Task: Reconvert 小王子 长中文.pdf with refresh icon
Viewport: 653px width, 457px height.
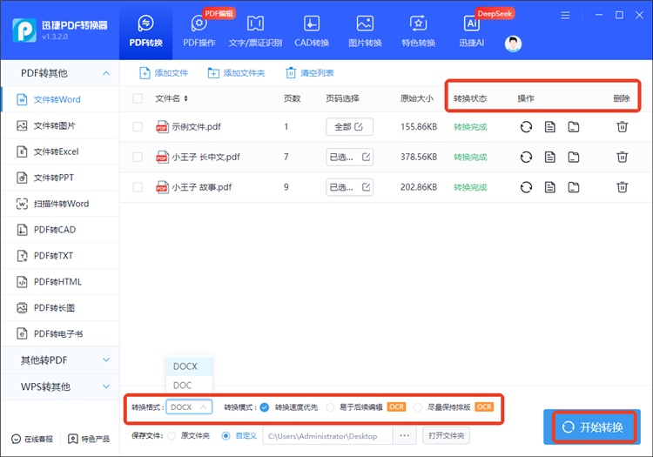Action: pyautogui.click(x=526, y=157)
